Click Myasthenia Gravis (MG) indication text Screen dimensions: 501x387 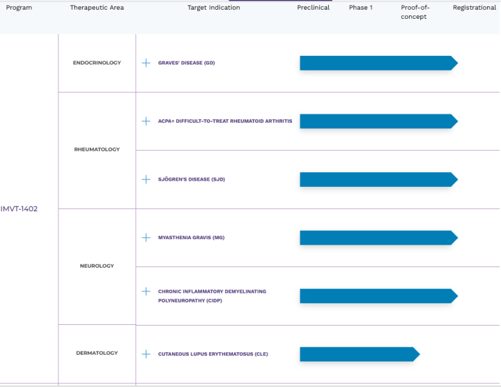coord(192,238)
